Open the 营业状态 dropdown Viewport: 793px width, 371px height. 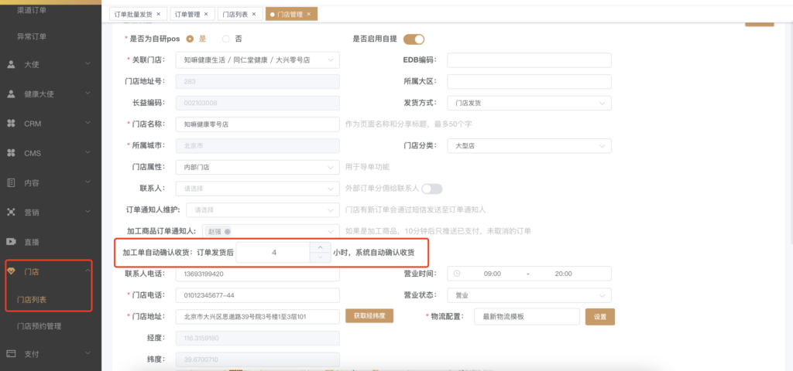click(x=529, y=295)
